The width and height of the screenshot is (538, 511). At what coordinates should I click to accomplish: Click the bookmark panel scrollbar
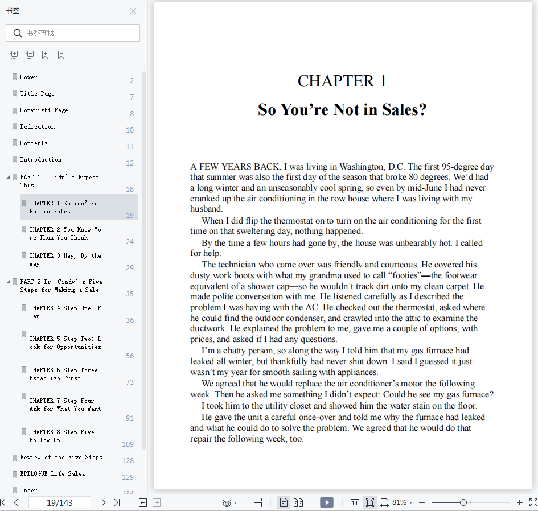144,260
